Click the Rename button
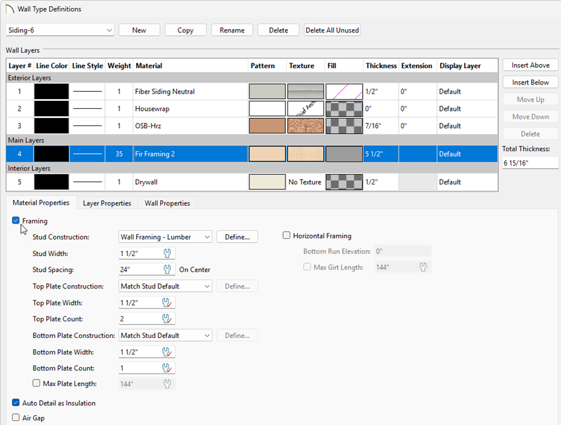Viewport: 561px width, 425px height. [232, 30]
